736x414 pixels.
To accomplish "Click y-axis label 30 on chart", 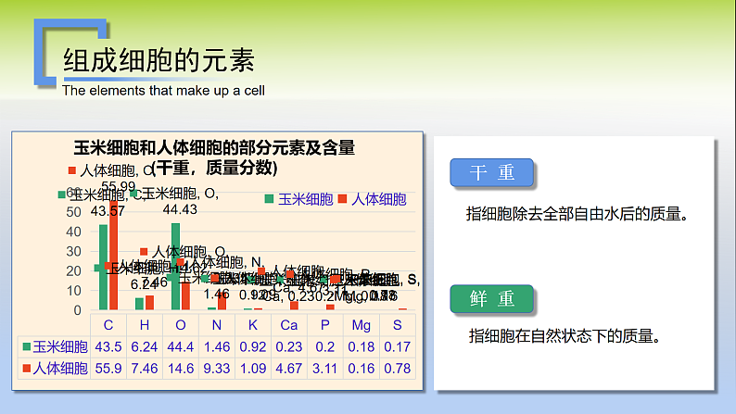I will [74, 251].
